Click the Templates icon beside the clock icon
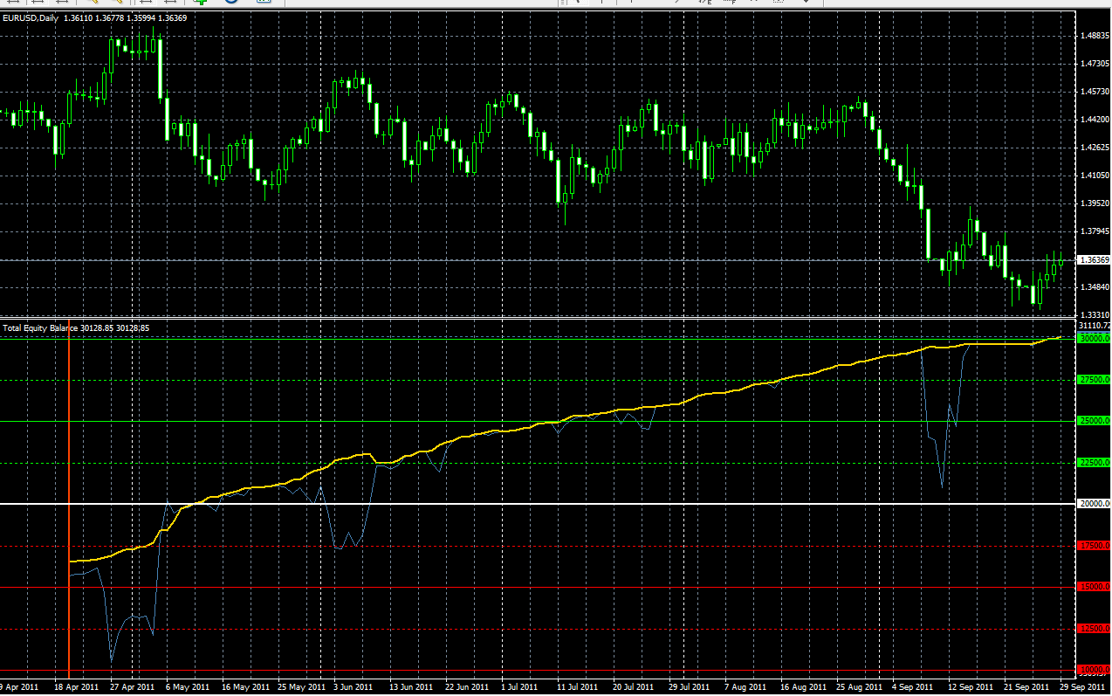1112x696 pixels. pos(264,3)
